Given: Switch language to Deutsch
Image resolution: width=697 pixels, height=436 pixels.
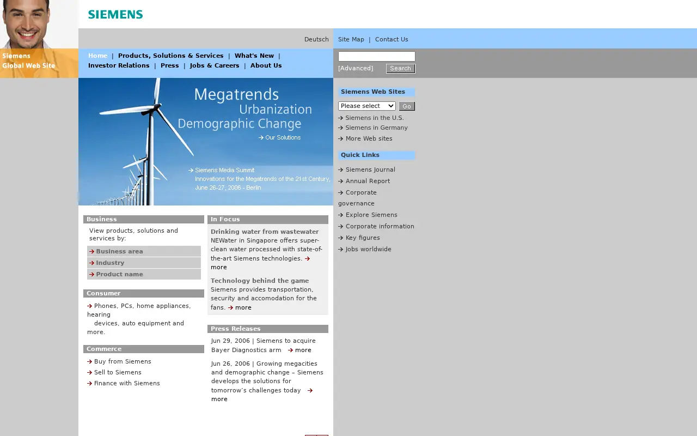Looking at the screenshot, I should 316,39.
